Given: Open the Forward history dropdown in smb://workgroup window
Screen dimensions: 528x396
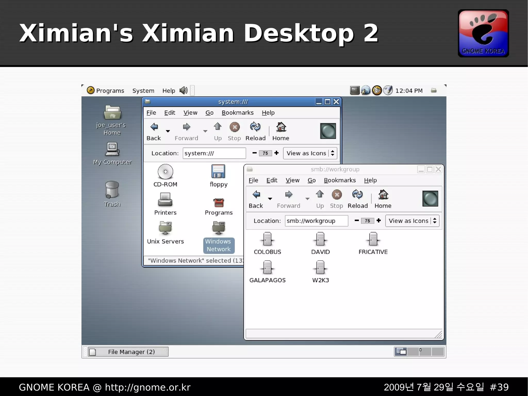Looking at the screenshot, I should pyautogui.click(x=307, y=199).
